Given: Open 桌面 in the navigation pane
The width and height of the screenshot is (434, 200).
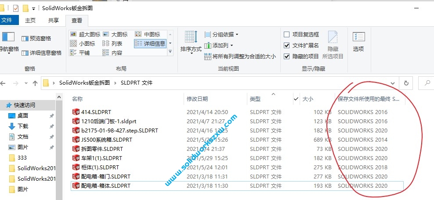Looking at the screenshot, I should tap(23, 115).
